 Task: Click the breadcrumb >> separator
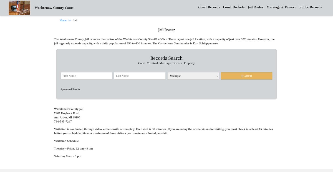coord(70,21)
